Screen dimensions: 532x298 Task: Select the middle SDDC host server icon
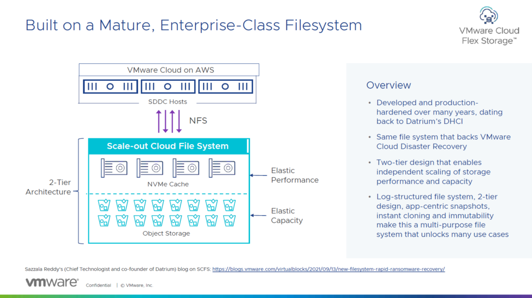point(168,87)
